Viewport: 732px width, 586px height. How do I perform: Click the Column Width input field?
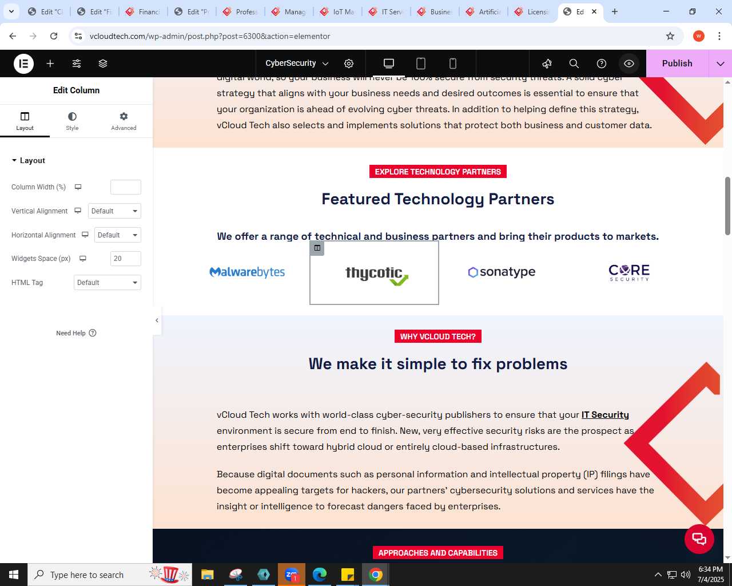[x=126, y=187]
